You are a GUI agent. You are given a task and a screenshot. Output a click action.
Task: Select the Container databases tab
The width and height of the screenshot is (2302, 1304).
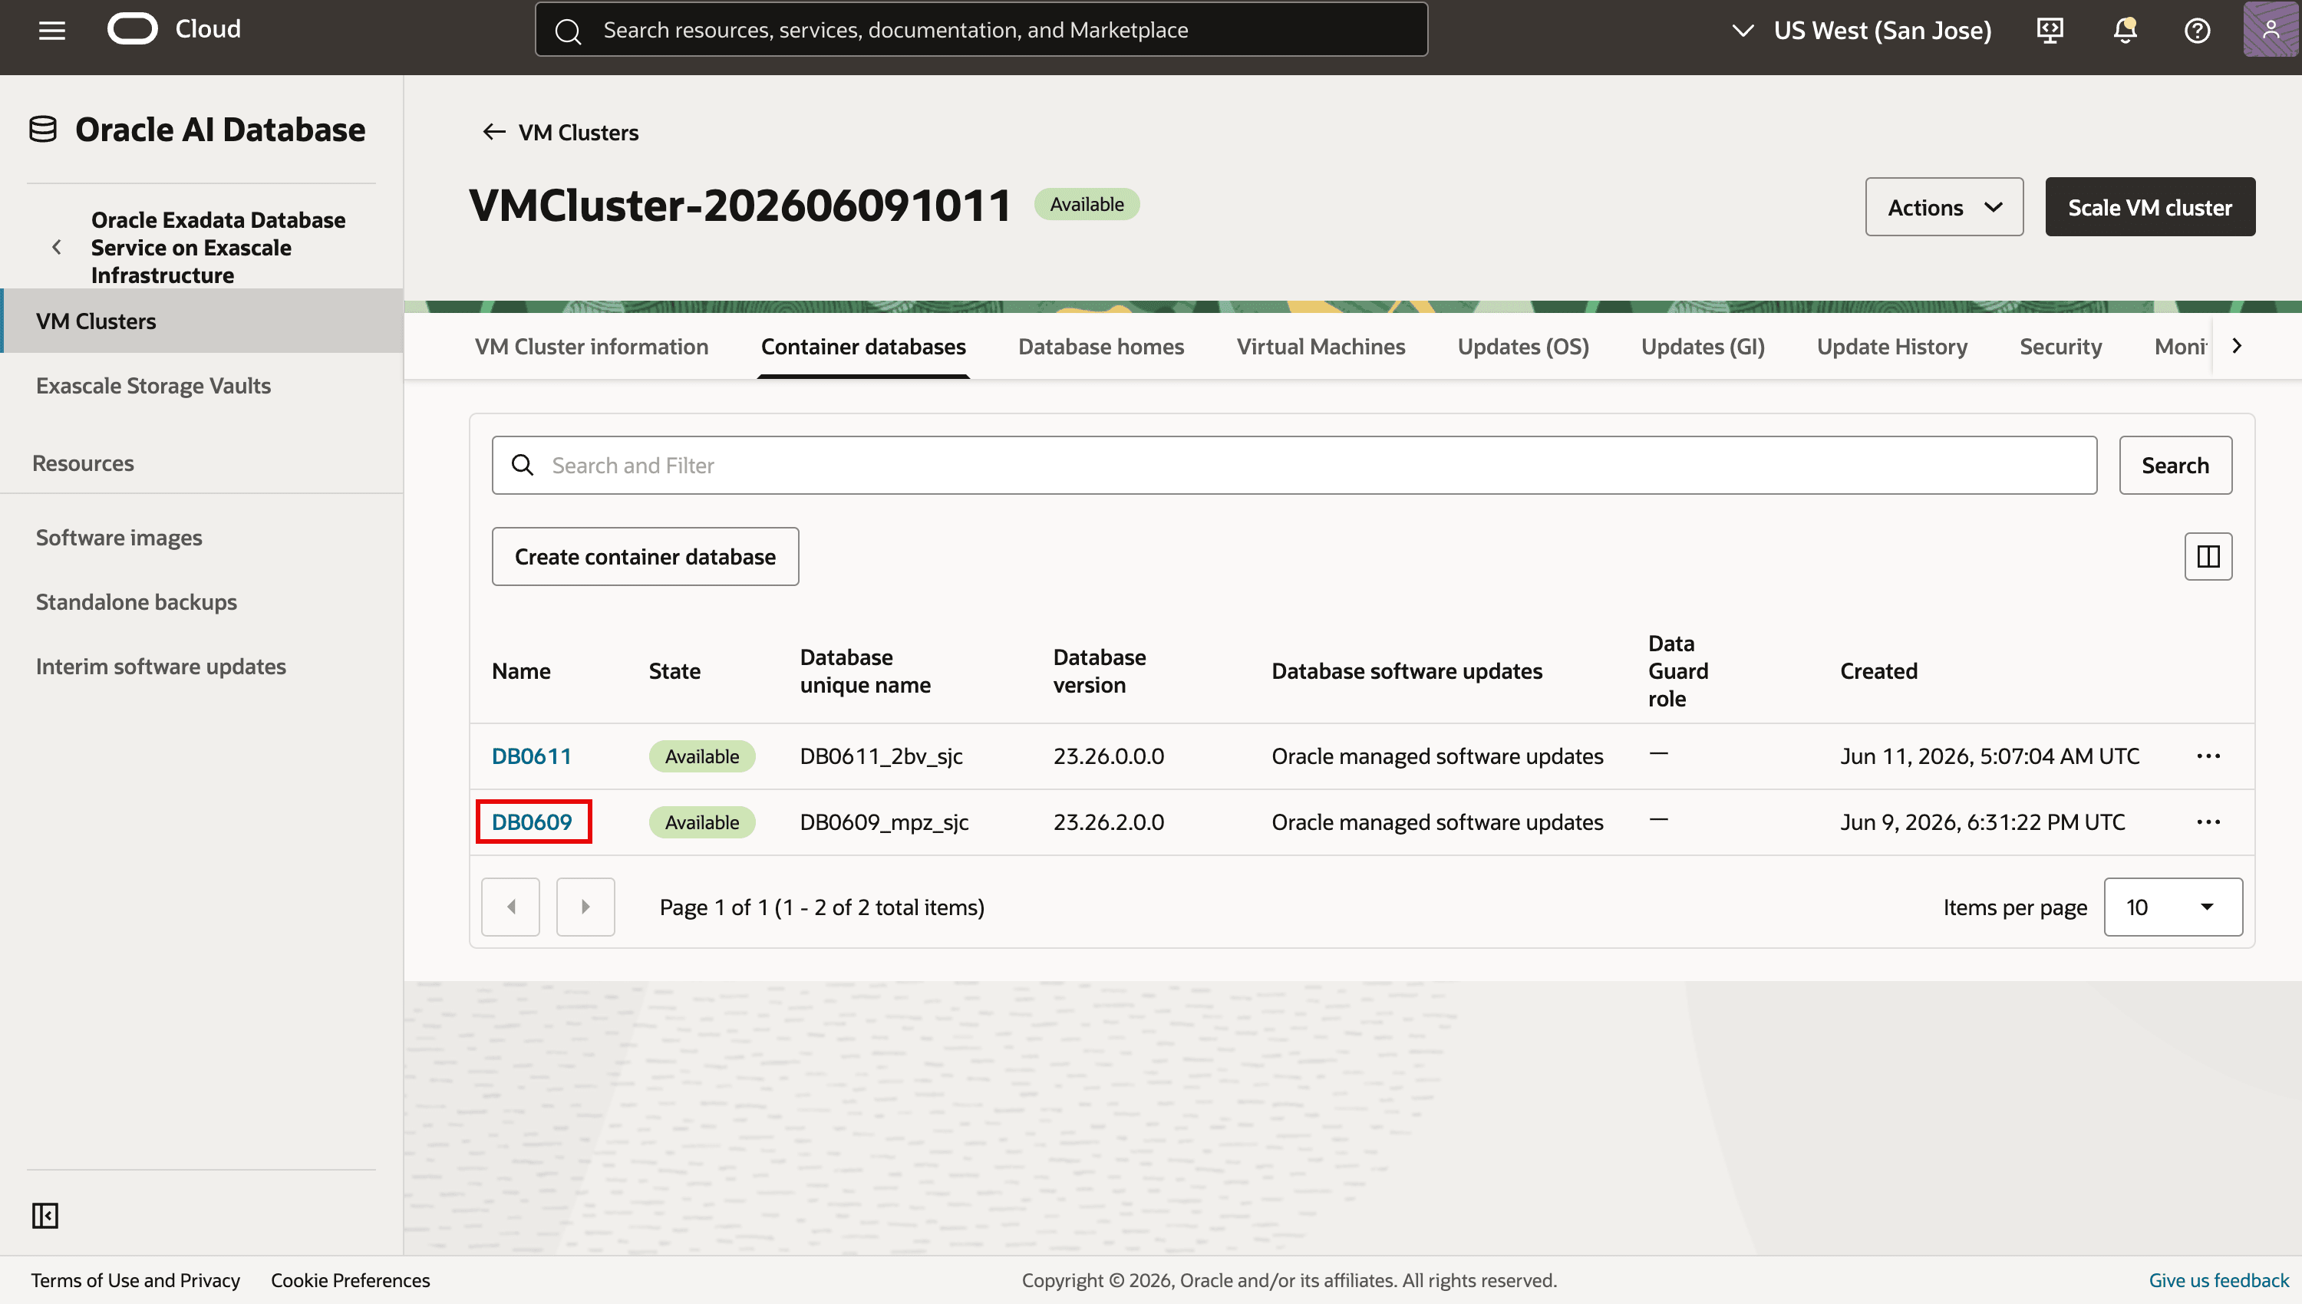863,347
